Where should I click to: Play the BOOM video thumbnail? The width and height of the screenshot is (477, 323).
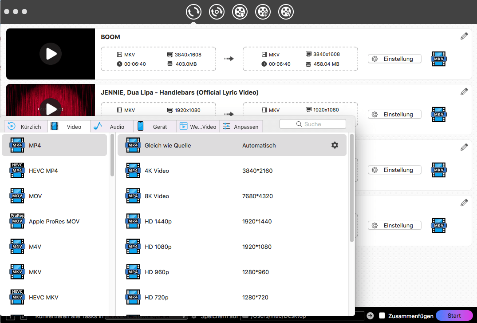tap(51, 54)
